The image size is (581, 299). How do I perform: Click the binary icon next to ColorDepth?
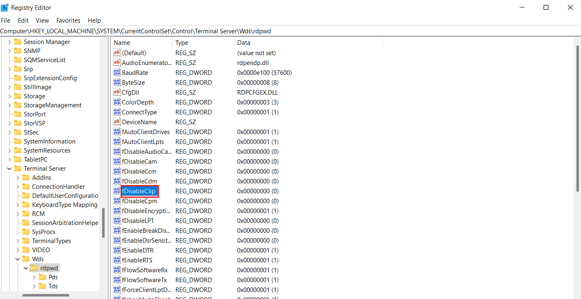click(x=117, y=102)
